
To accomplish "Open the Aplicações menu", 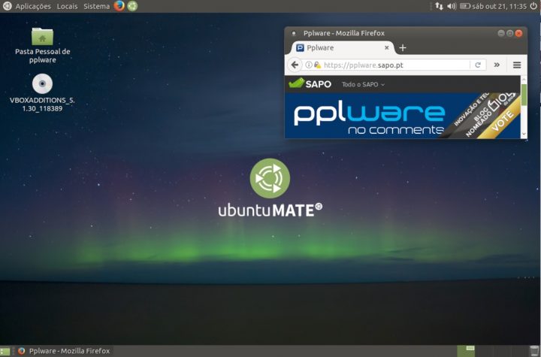I will pos(33,6).
